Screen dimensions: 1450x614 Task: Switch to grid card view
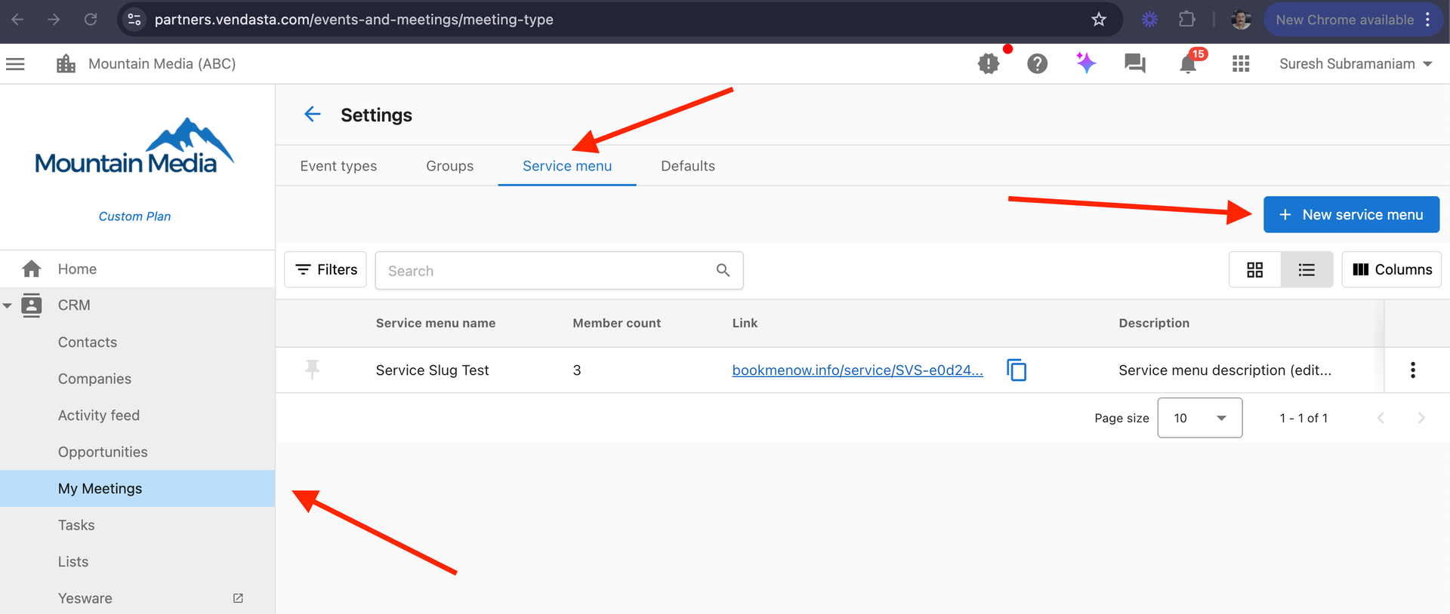coord(1255,270)
